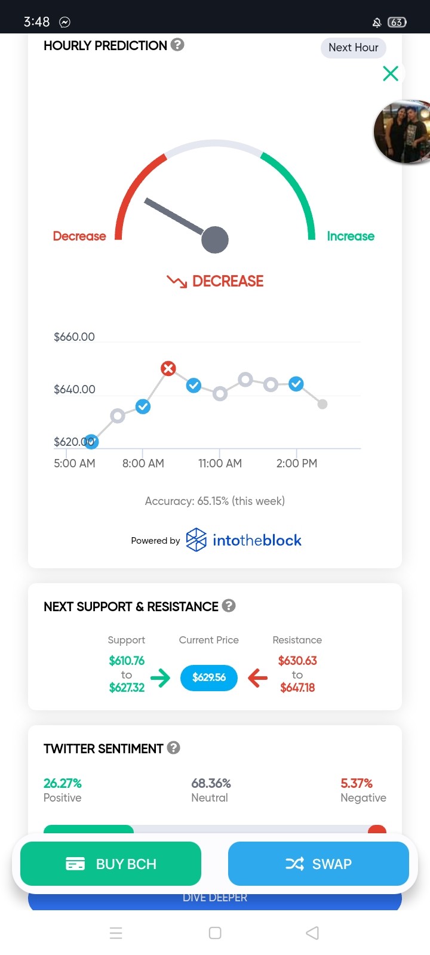This screenshot has height=955, width=430.
Task: Open the Next Hour prediction selector
Action: point(354,48)
